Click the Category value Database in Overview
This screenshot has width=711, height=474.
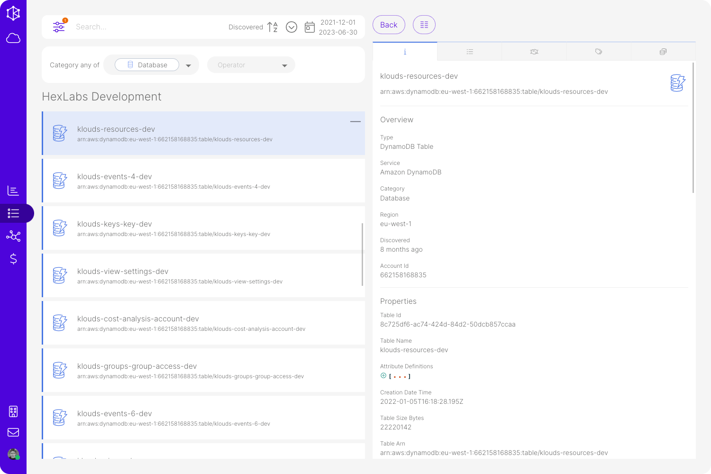(x=395, y=198)
